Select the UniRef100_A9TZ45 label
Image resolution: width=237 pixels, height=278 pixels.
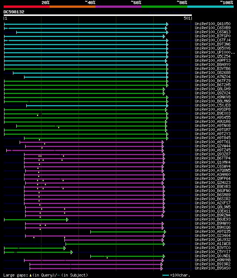(213, 150)
